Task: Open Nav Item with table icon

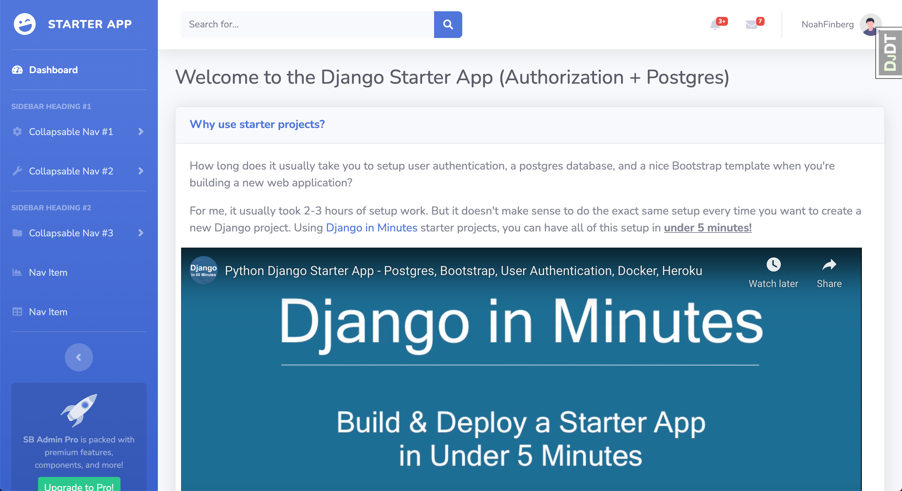Action: (x=48, y=312)
